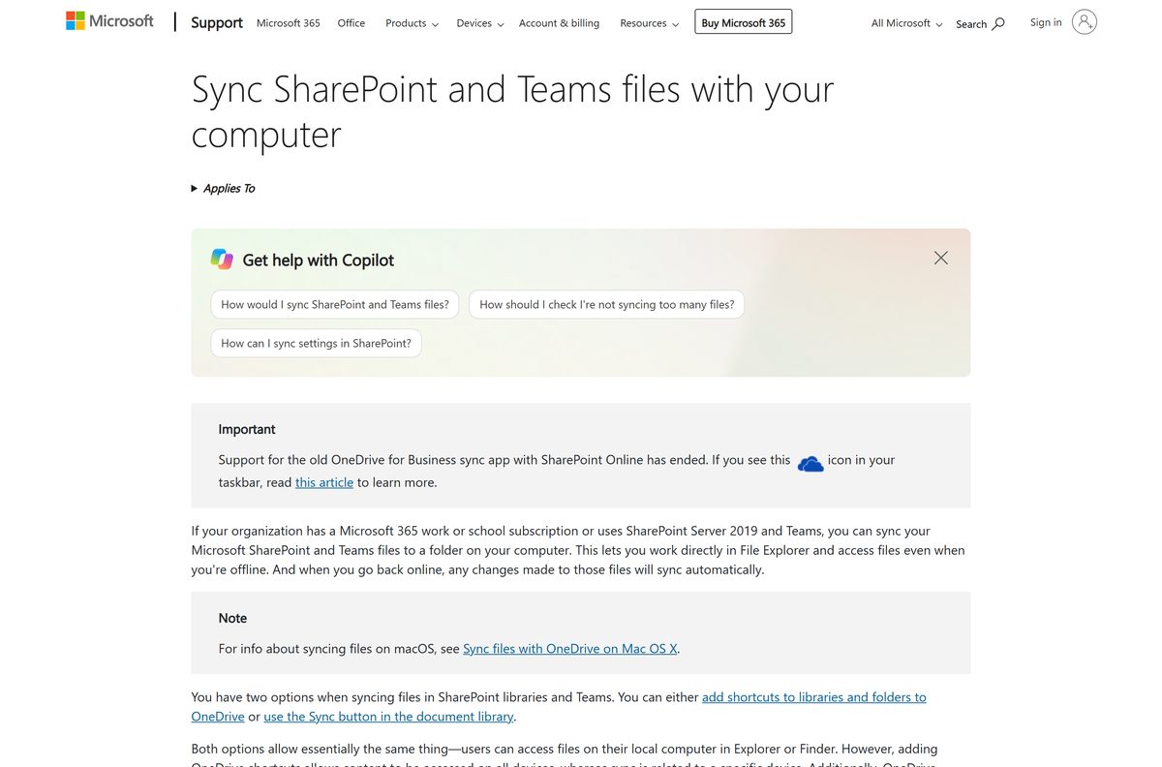Choose sync settings in SharePoint prompt
This screenshot has height=767, width=1162.
coord(316,343)
